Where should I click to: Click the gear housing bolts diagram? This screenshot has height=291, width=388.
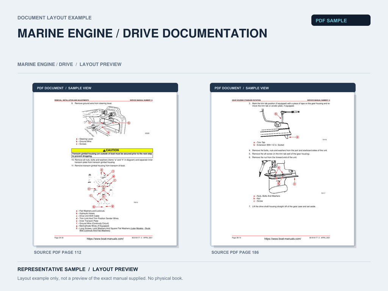tap(278, 177)
